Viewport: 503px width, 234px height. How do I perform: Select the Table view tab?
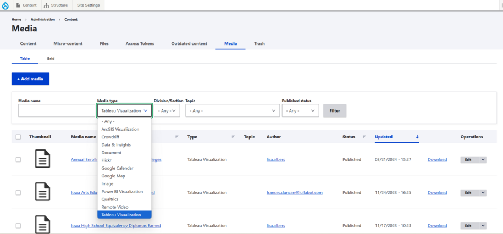[25, 59]
